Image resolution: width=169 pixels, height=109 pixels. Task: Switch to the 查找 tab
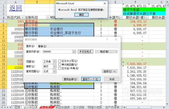[x=30, y=46]
